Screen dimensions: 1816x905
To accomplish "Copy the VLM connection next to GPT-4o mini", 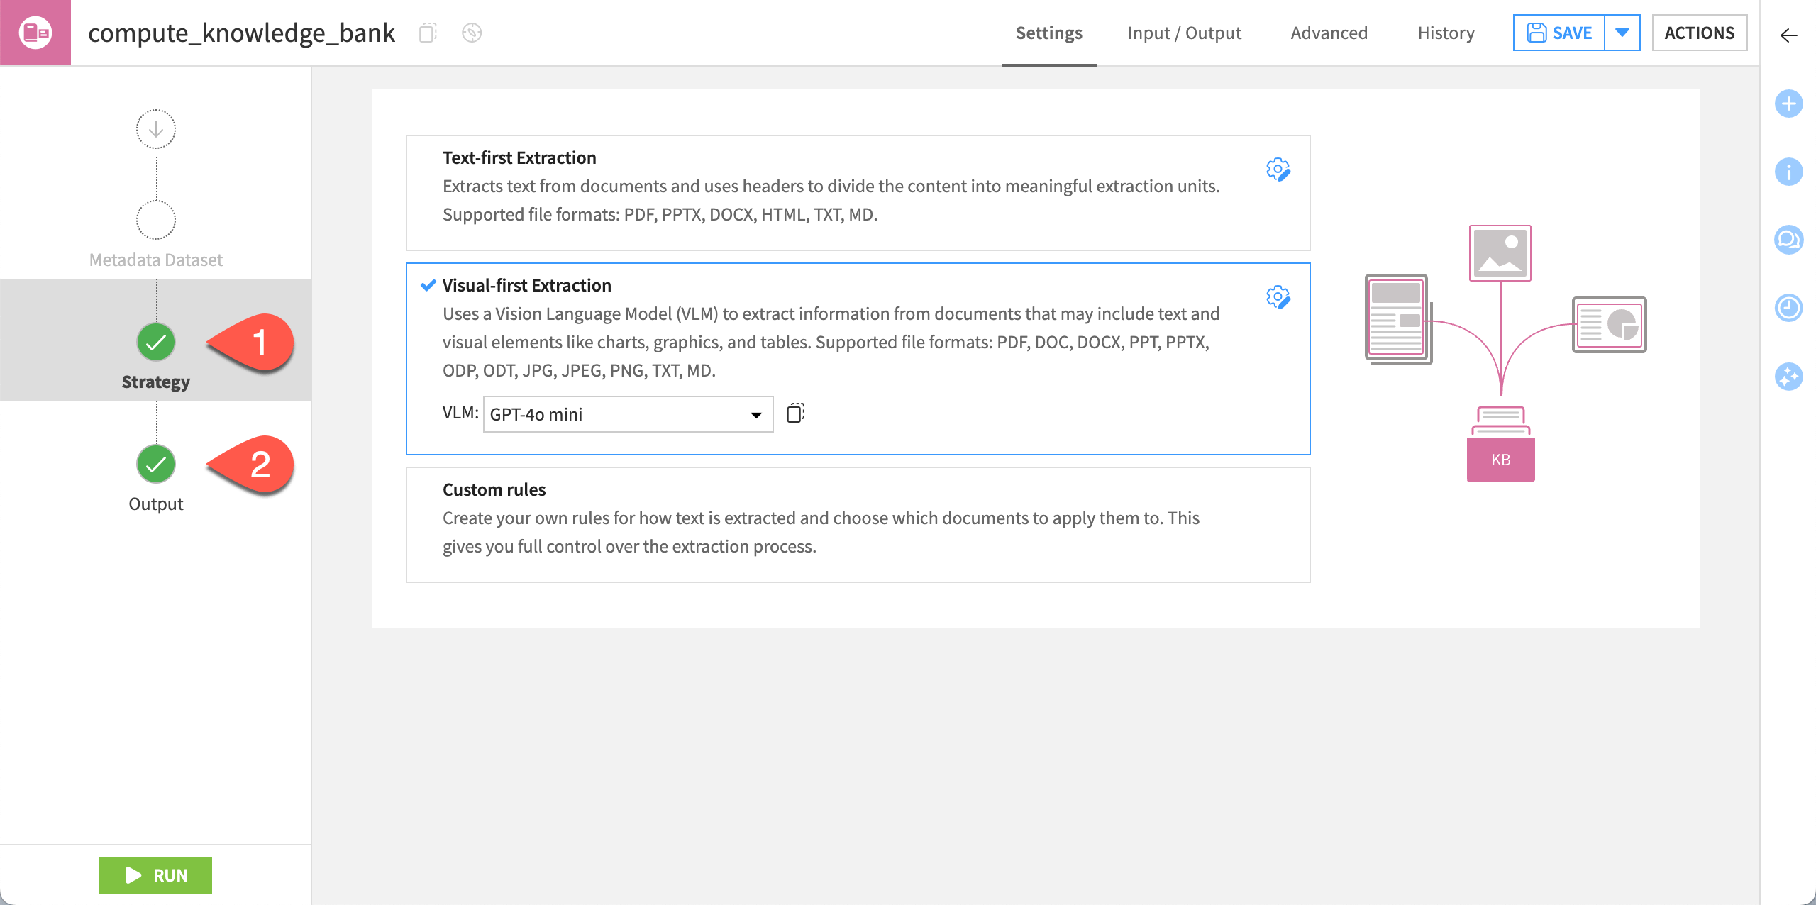I will pos(795,413).
